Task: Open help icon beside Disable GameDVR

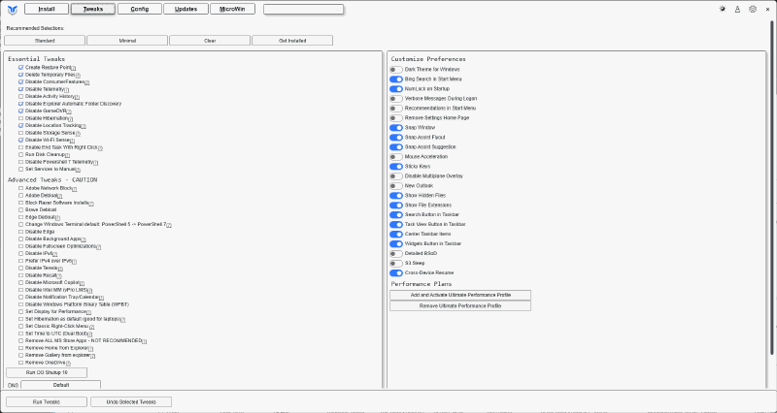Action: [x=68, y=111]
